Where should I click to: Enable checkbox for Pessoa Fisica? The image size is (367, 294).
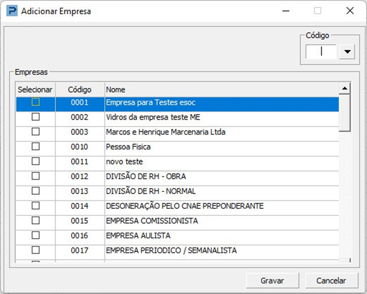pos(36,147)
